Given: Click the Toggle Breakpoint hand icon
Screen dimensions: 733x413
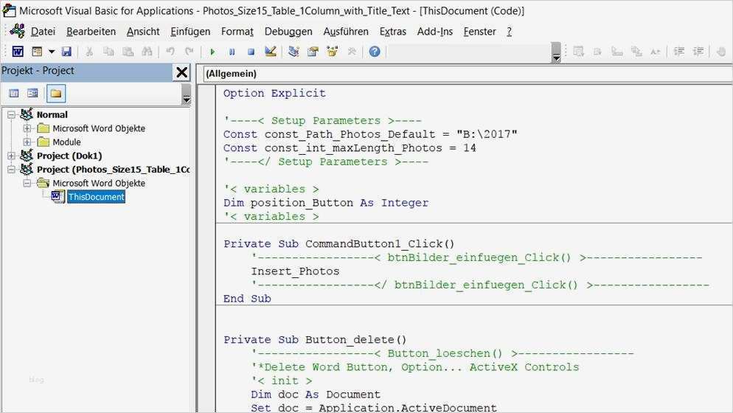Looking at the screenshot, I should 721,52.
